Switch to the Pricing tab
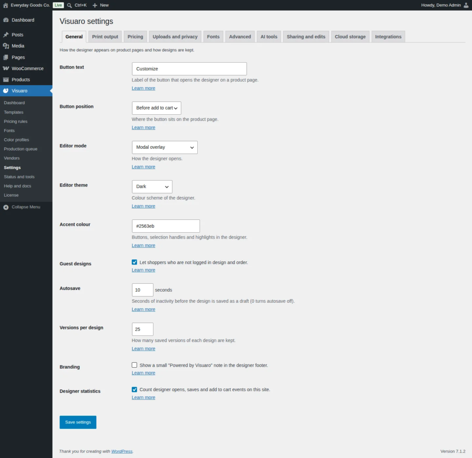 pos(135,37)
